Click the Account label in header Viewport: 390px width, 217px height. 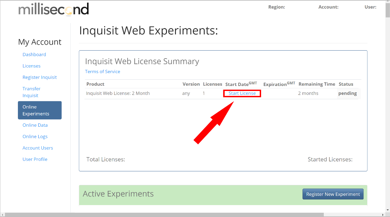pos(328,7)
